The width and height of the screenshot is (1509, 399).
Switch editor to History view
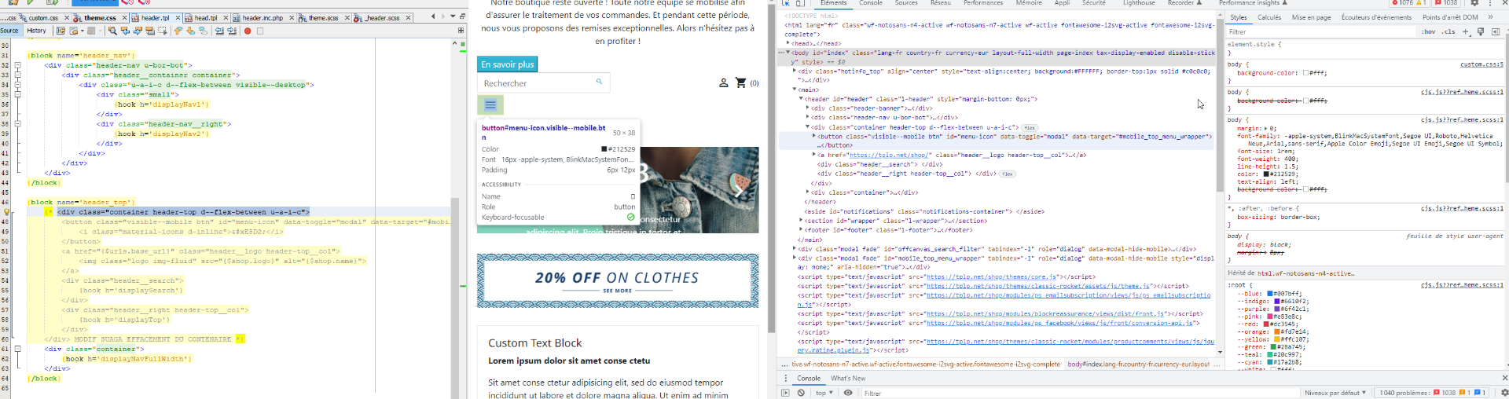pyautogui.click(x=36, y=31)
